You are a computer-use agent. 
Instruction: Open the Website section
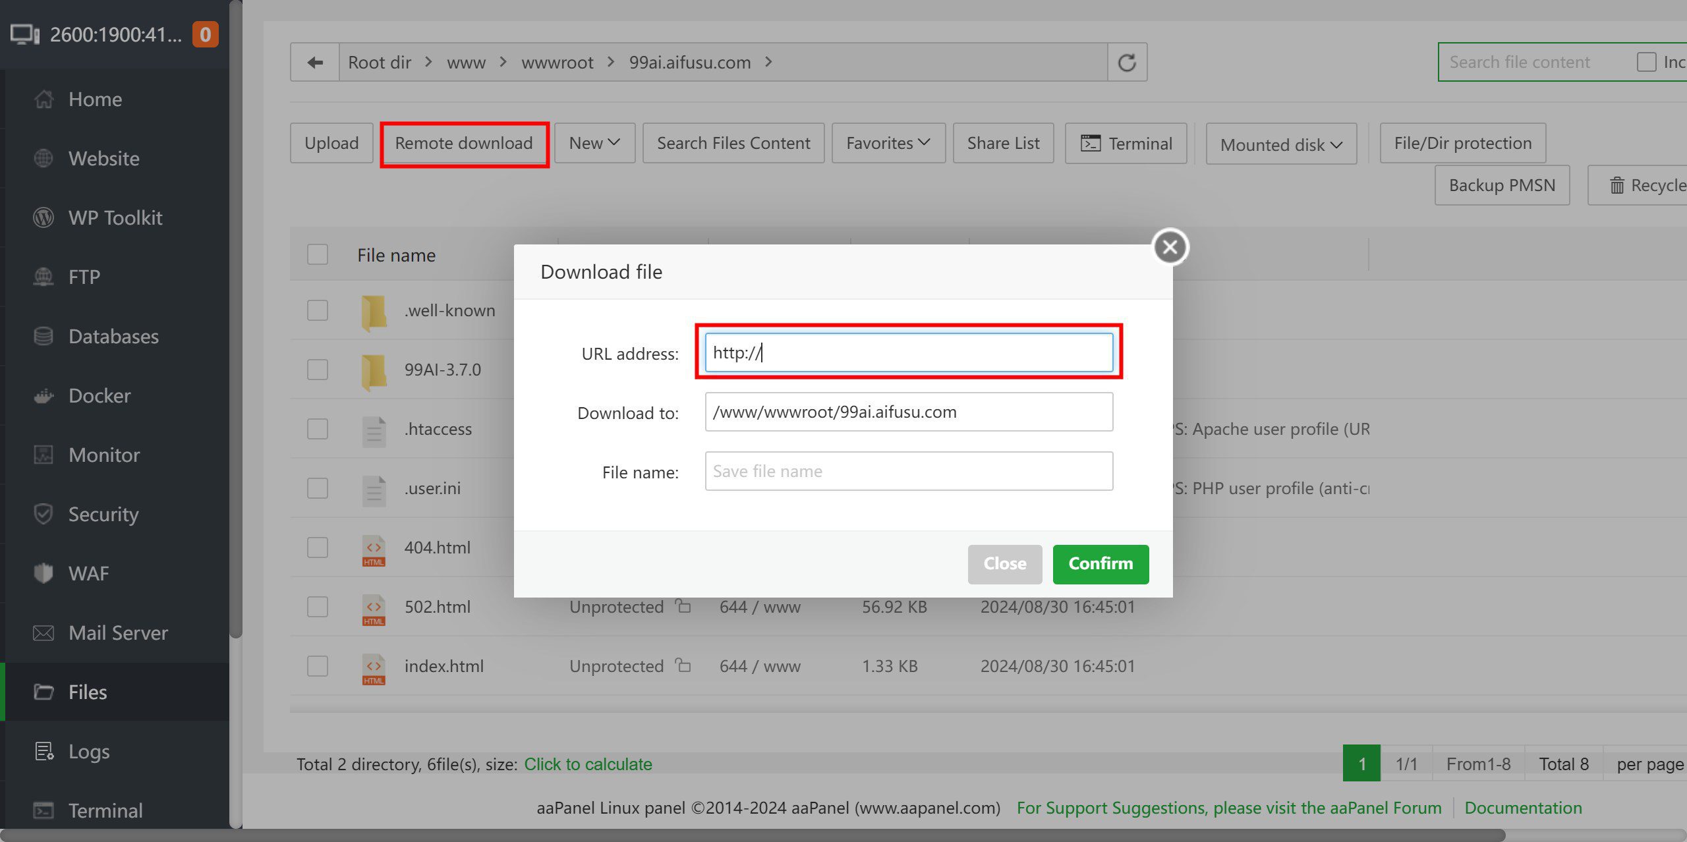pos(103,158)
